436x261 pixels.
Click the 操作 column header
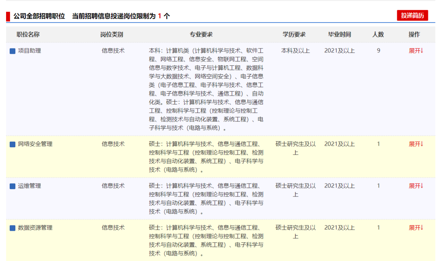pyautogui.click(x=414, y=35)
